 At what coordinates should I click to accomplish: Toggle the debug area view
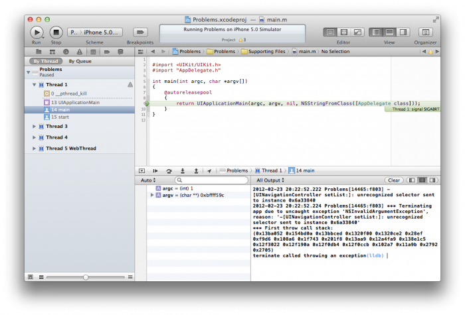coord(389,32)
